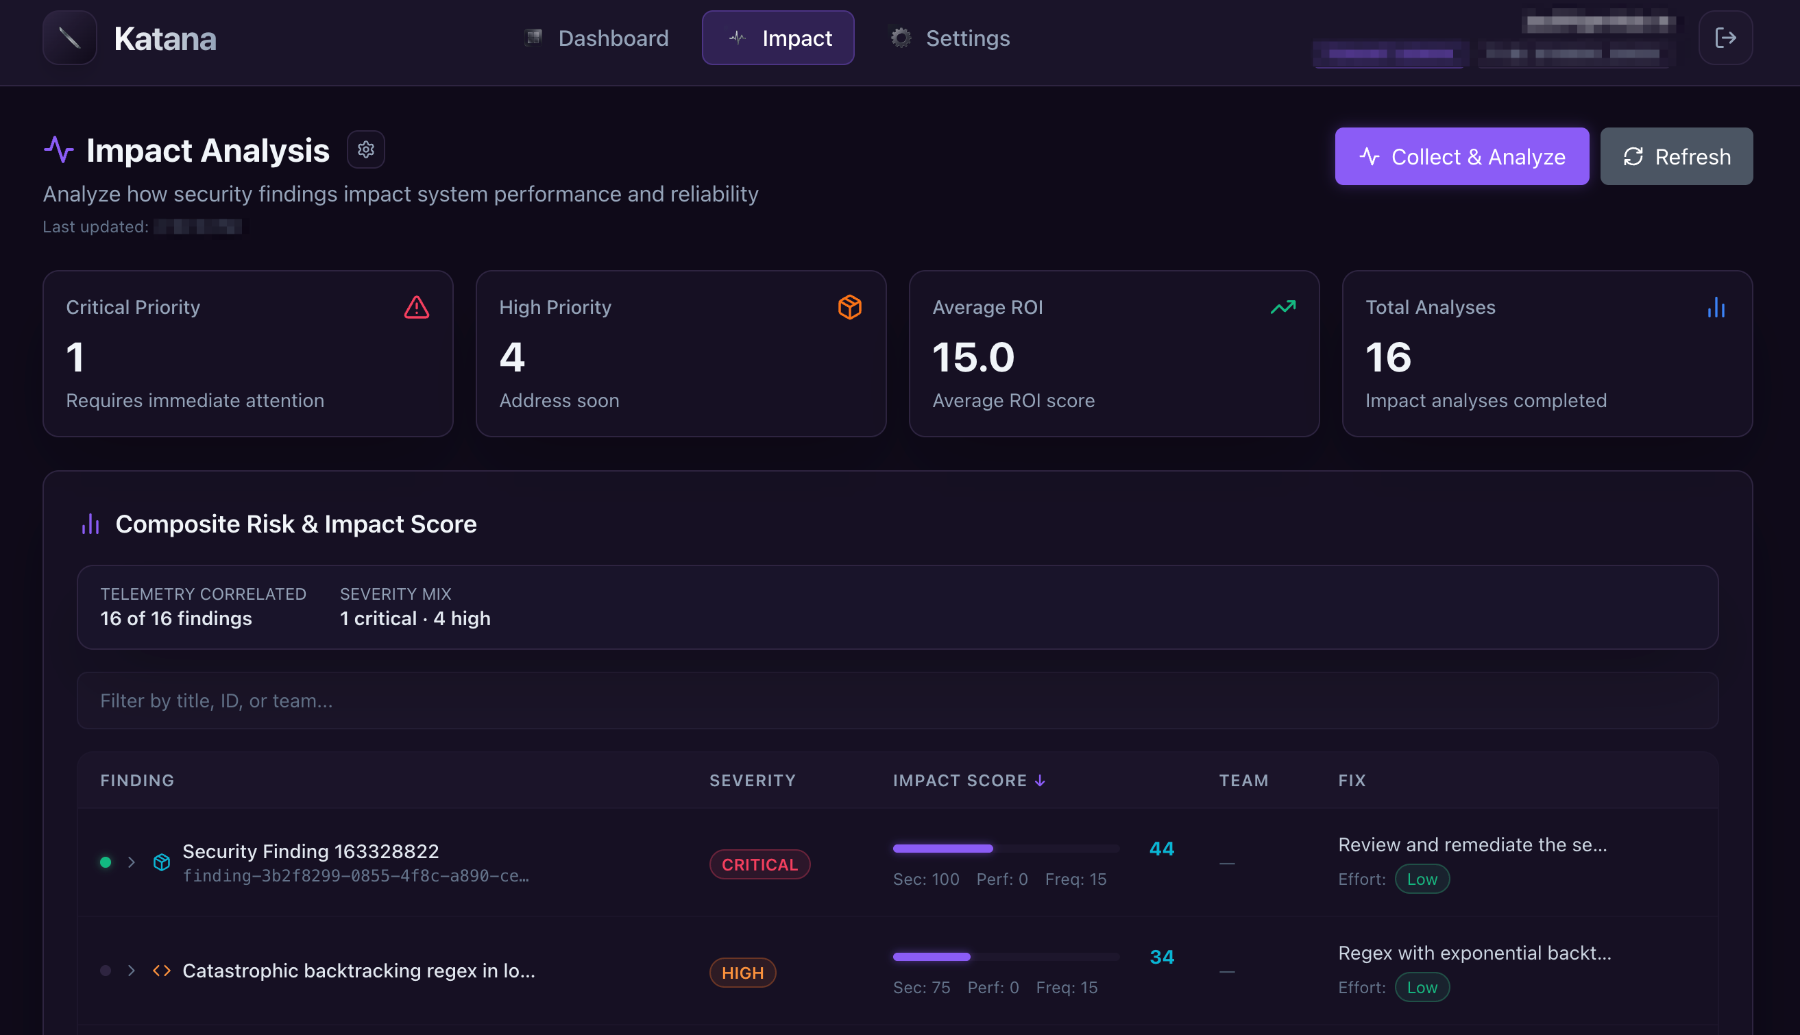Click '16 of 16 findings' telemetry text

tap(175, 618)
